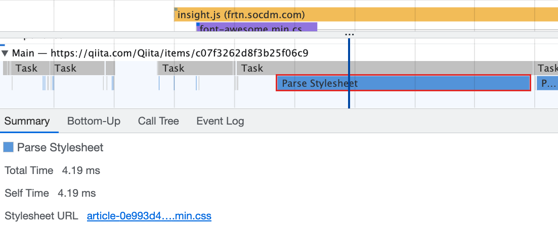Click the long Task bar above Parse Stylesheet

[384, 68]
